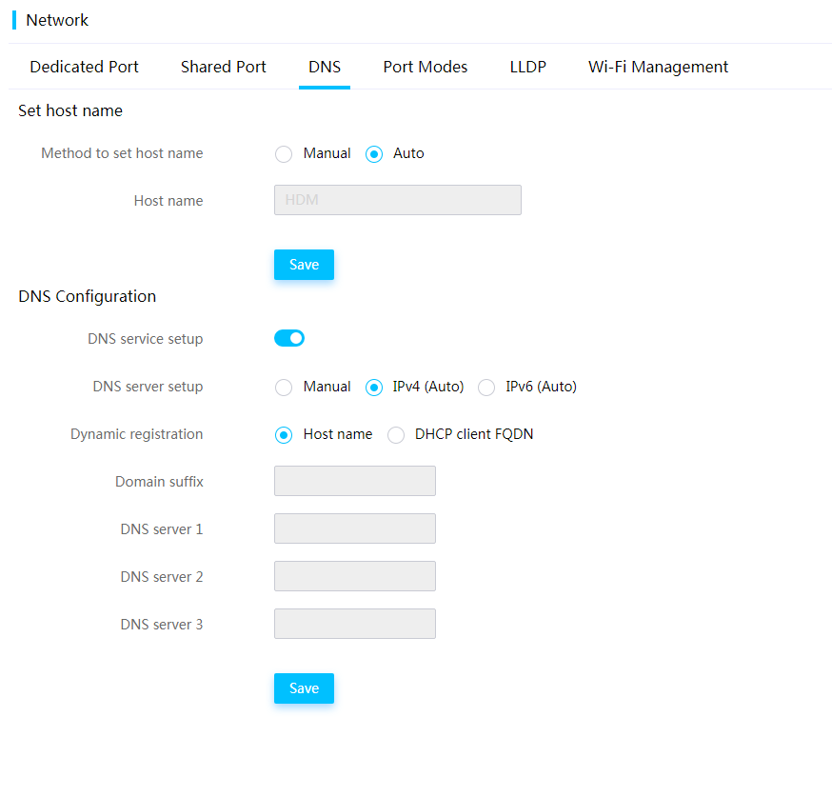Focus the DNS server 3 field
The image size is (832, 797).
click(355, 624)
